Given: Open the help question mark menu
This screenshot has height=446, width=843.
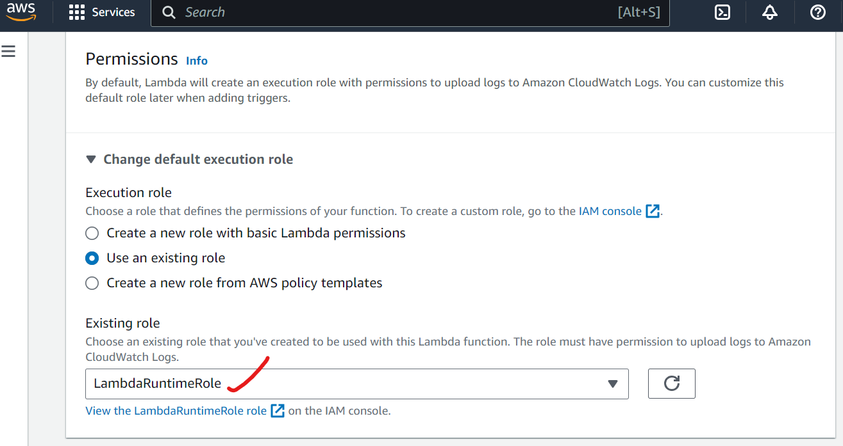Looking at the screenshot, I should (x=817, y=12).
